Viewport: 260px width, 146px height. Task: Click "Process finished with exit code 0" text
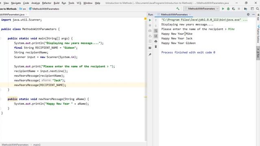click(188, 52)
